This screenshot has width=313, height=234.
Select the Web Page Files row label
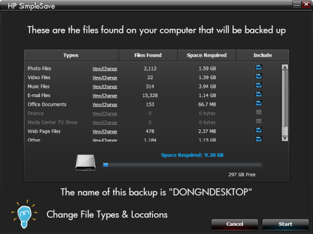pos(44,131)
